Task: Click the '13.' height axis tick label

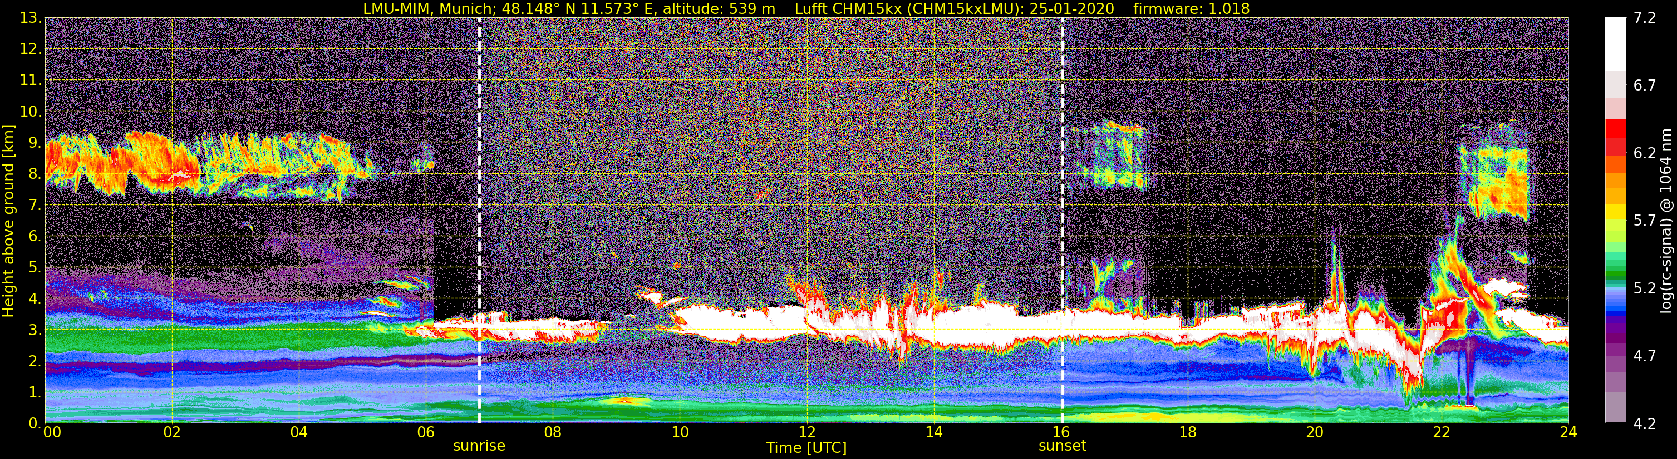Action: point(30,18)
